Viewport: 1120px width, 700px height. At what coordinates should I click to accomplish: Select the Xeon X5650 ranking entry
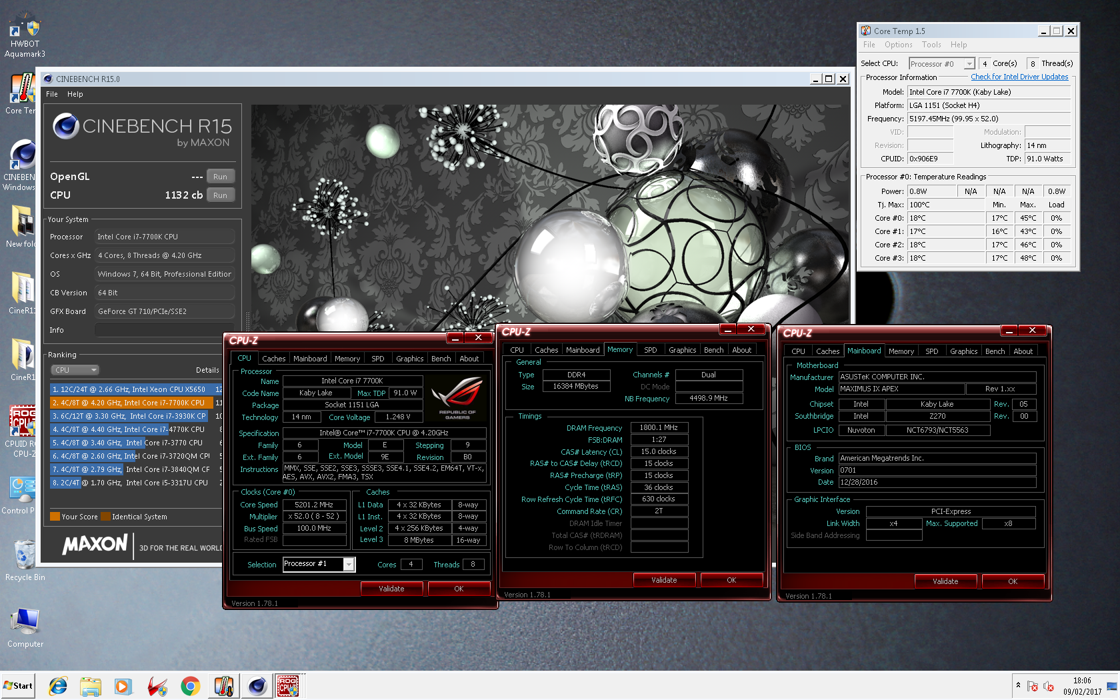pyautogui.click(x=136, y=389)
